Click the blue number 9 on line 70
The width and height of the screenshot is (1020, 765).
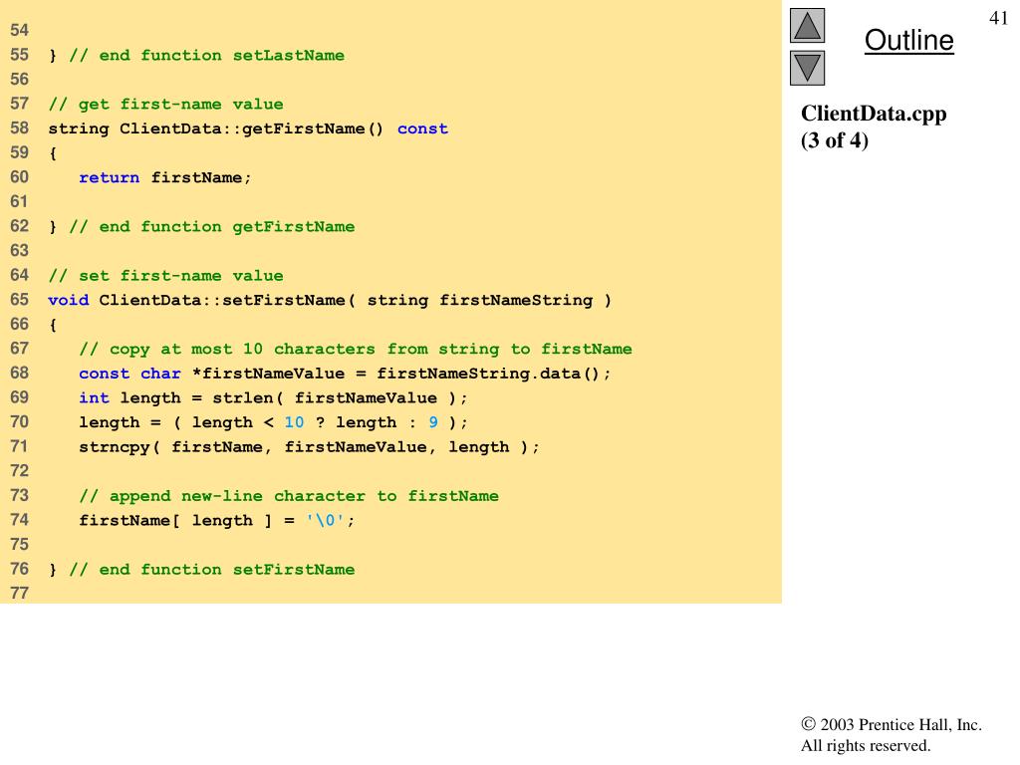(x=433, y=422)
